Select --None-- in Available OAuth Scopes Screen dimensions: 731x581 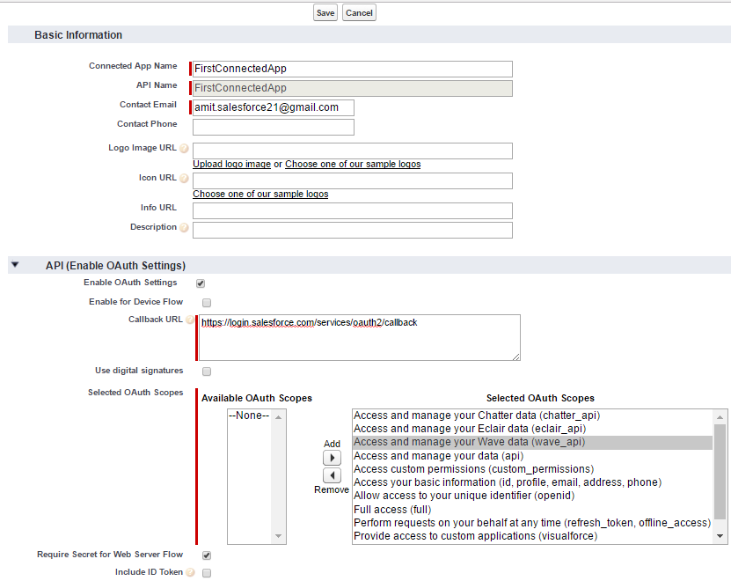249,416
